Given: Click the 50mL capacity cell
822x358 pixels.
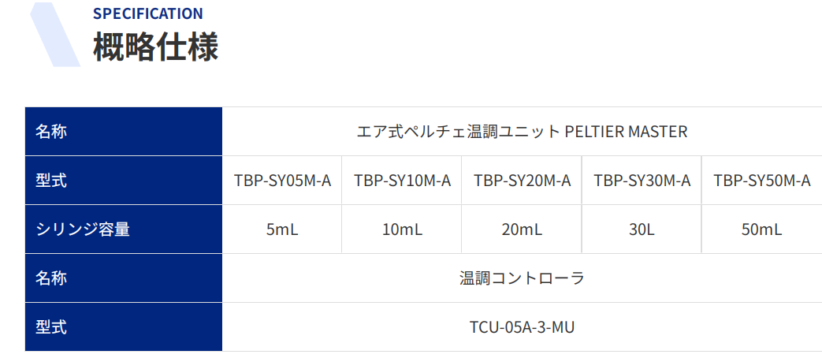Looking at the screenshot, I should (x=762, y=229).
